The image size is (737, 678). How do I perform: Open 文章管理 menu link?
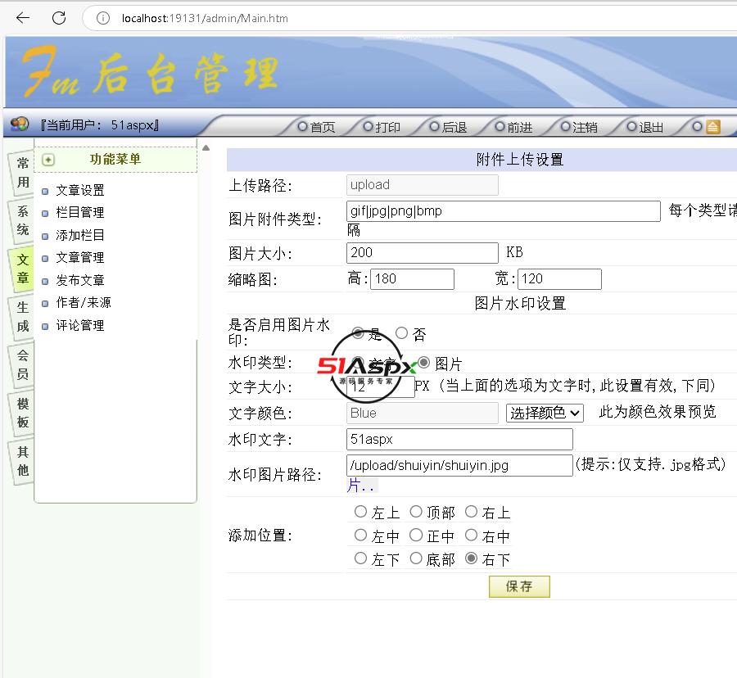point(80,257)
